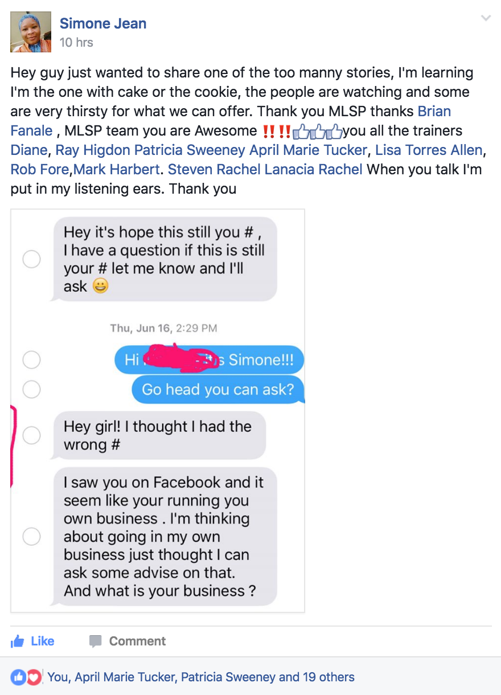Open tagged profile Rob Fore
The width and height of the screenshot is (501, 695).
[x=40, y=170]
